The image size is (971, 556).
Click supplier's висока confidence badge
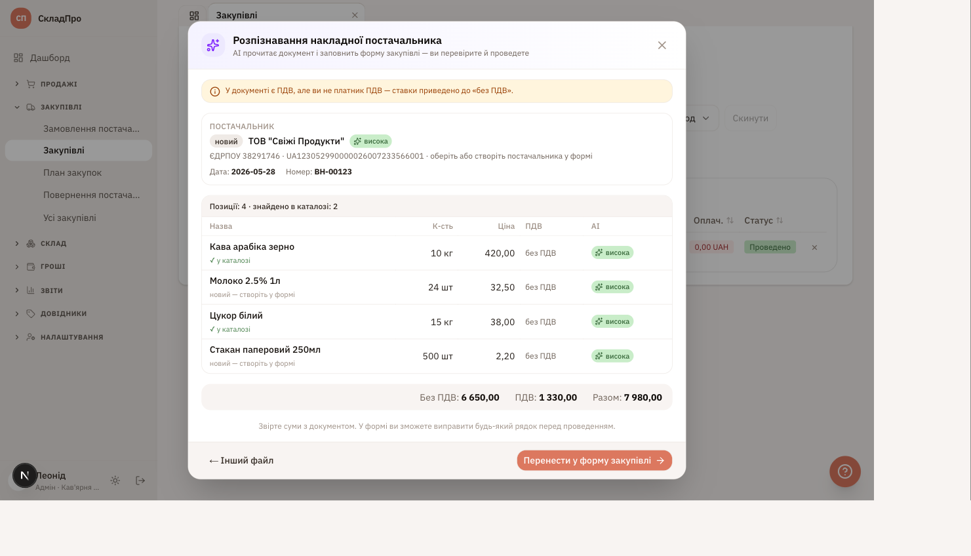[370, 141]
